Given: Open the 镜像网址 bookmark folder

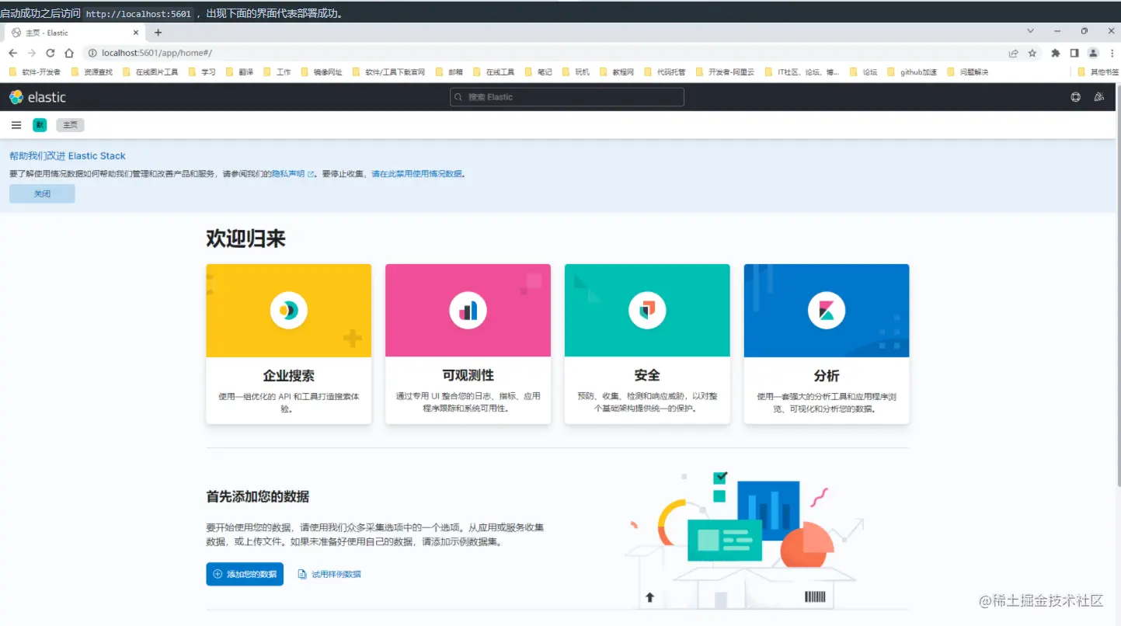Looking at the screenshot, I should click(x=321, y=72).
